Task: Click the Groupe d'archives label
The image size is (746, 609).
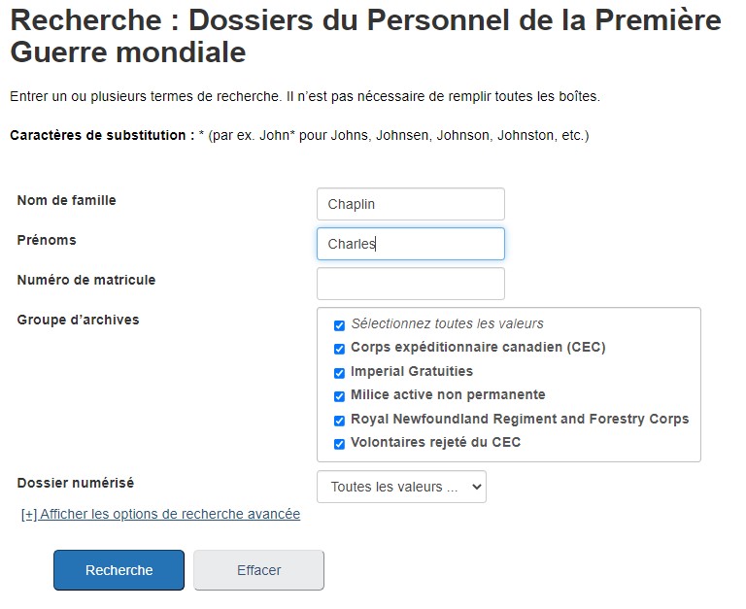Action: [78, 320]
